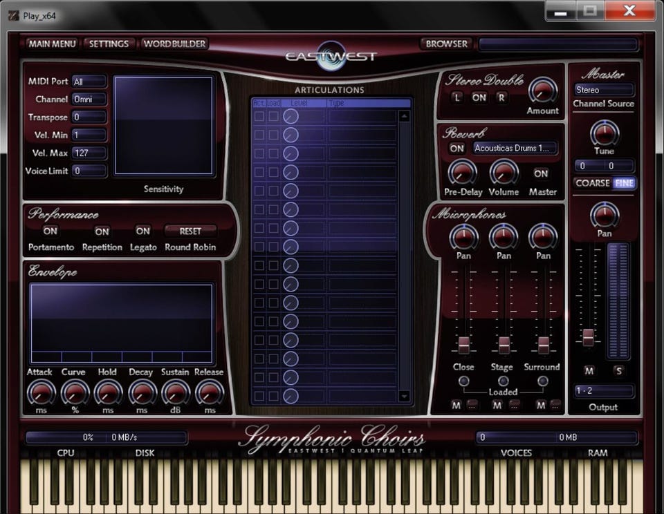Open the Channel Omni dropdown

tap(89, 99)
